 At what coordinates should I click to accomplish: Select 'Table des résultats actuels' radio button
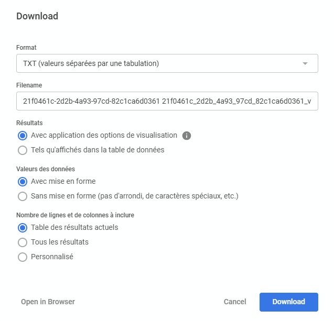(23, 228)
